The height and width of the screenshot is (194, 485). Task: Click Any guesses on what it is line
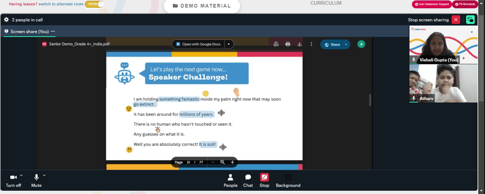[159, 134]
